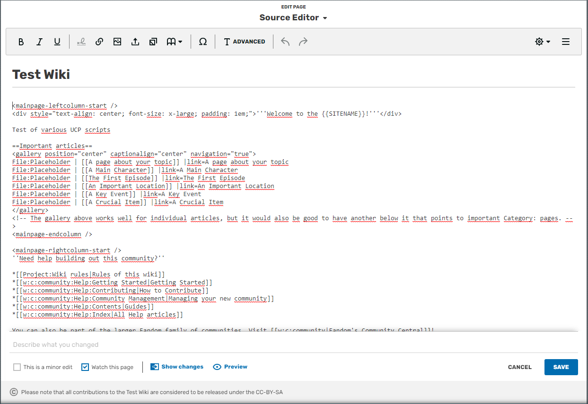The width and height of the screenshot is (588, 404).
Task: Apply bold formatting
Action: [x=21, y=42]
